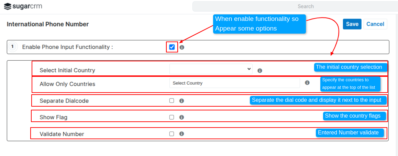398x156 pixels.
Task: Open the Select Initial Country dropdown
Action: [x=211, y=69]
